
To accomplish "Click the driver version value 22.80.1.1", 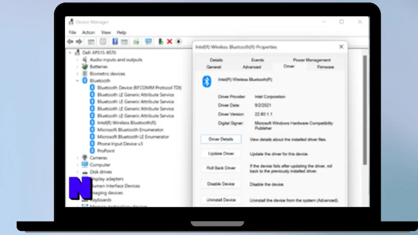I will pyautogui.click(x=263, y=114).
